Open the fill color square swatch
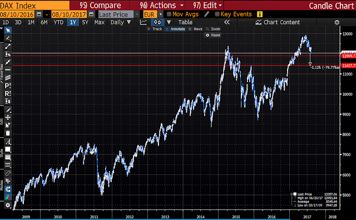Image resolution: width=356 pixels, height=220 pixels. coord(8,149)
